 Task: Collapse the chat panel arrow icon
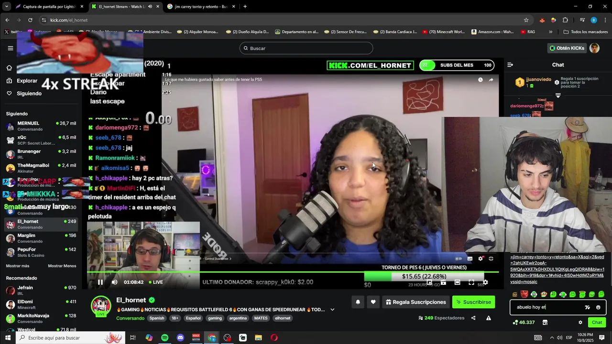510,64
